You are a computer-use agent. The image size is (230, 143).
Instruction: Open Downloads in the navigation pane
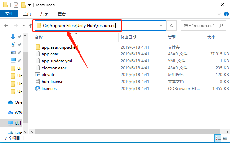point(13,37)
